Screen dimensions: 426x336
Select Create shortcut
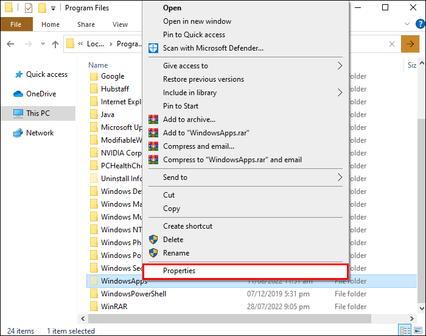tap(245, 226)
